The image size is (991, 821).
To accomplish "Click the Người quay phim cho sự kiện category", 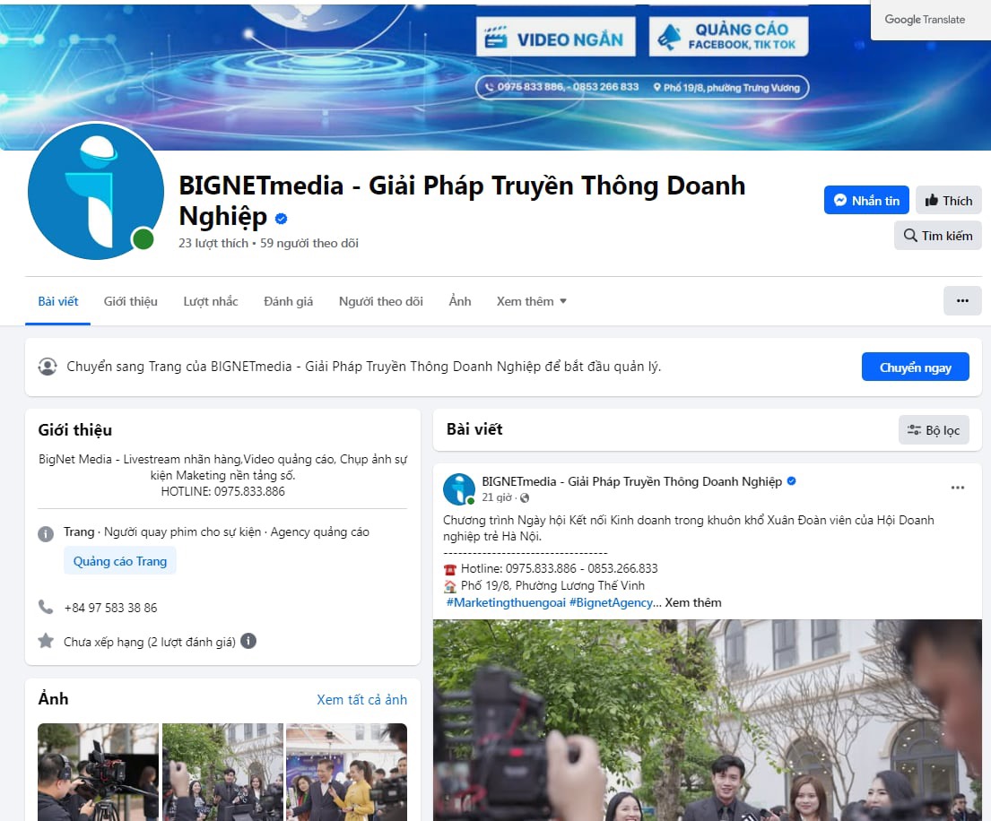I will click(x=182, y=531).
